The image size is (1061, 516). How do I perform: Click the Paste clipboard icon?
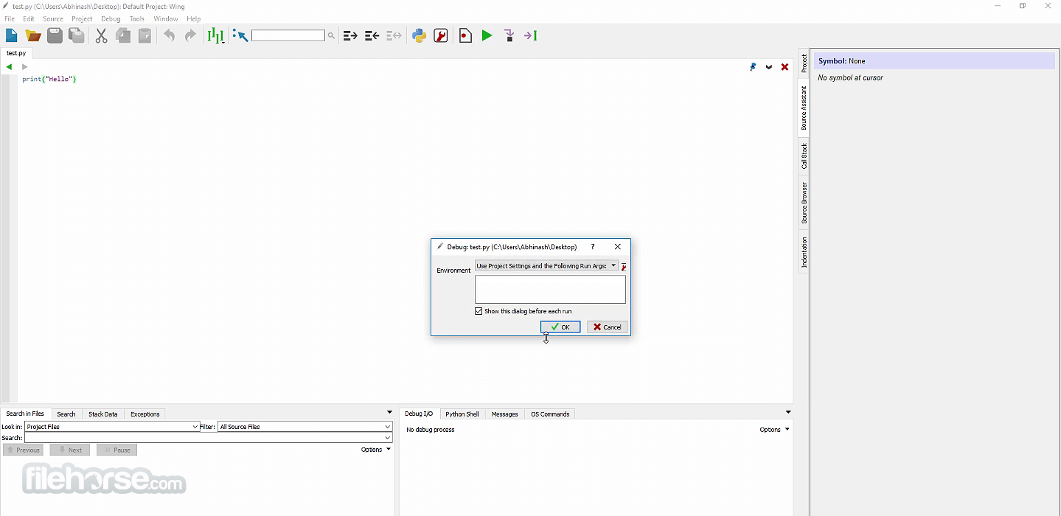pyautogui.click(x=145, y=35)
